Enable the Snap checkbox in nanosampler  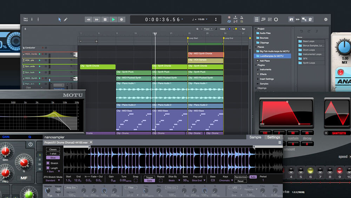tap(135, 180)
